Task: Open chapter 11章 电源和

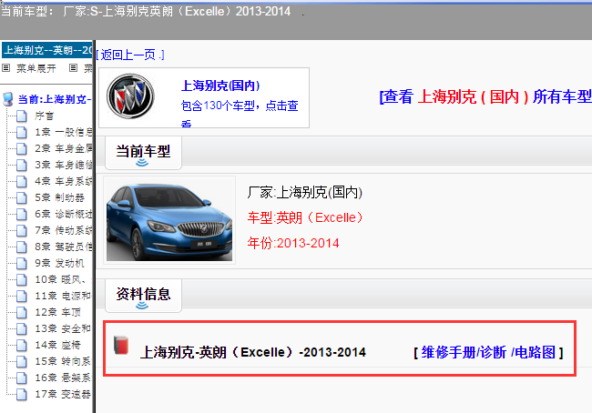Action: click(x=64, y=296)
